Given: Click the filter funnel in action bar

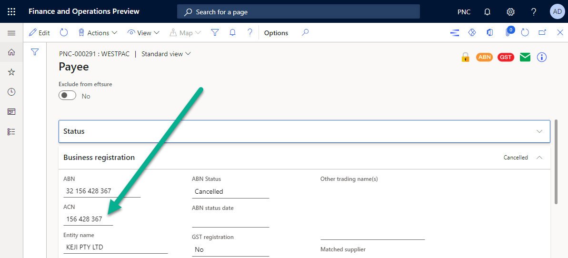Looking at the screenshot, I should pyautogui.click(x=215, y=33).
